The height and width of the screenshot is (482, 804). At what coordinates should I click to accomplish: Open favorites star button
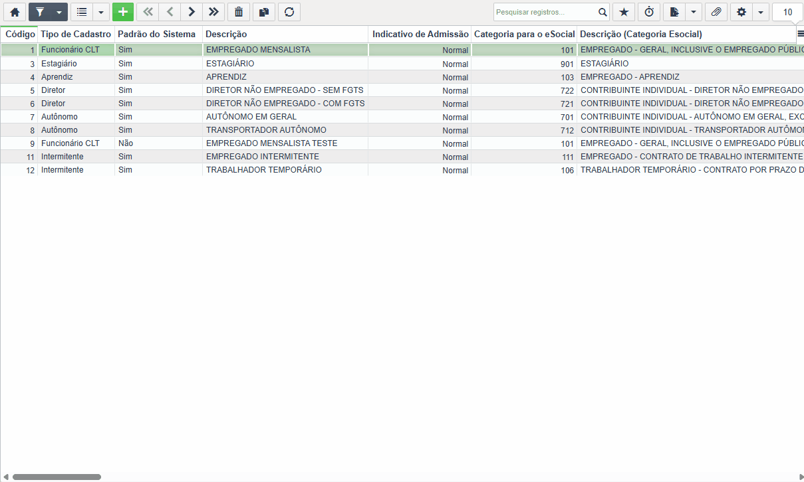click(x=624, y=12)
